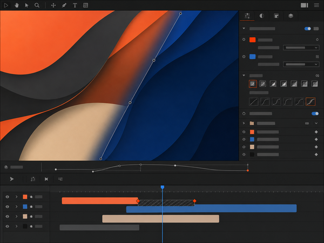
Task: Select the second easing curve preset
Action: click(x=265, y=102)
